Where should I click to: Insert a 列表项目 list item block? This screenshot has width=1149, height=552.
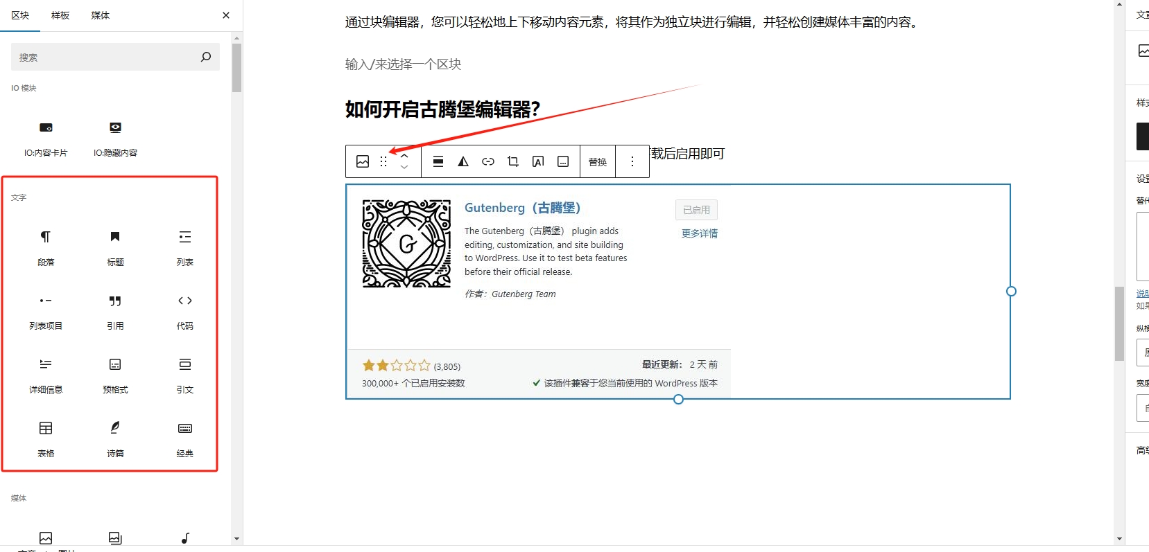click(x=46, y=312)
